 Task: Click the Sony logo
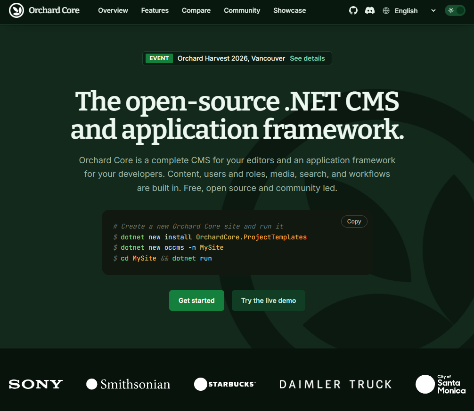click(36, 384)
